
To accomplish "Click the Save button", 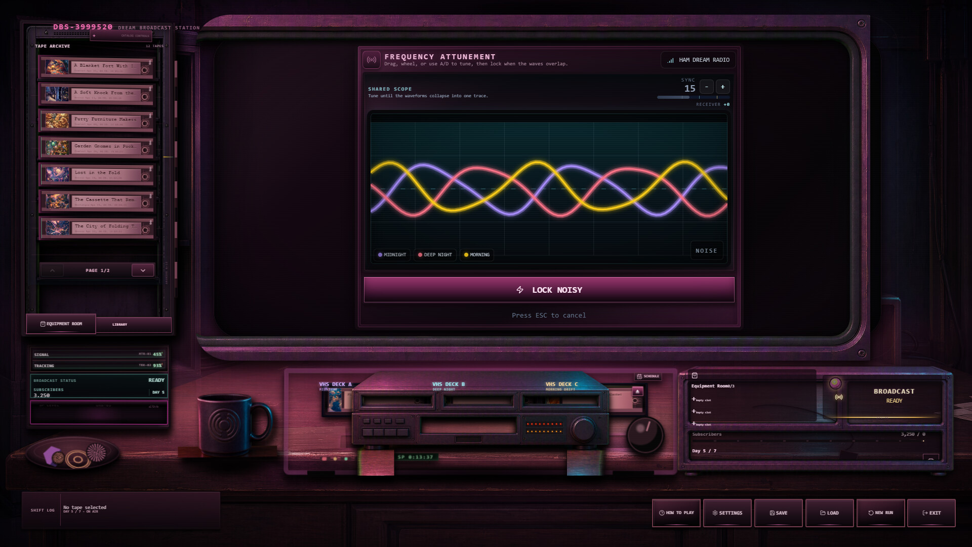I will pos(779,513).
